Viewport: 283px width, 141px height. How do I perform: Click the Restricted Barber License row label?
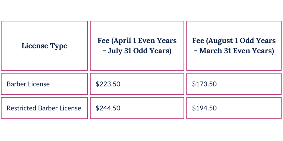pyautogui.click(x=44, y=108)
